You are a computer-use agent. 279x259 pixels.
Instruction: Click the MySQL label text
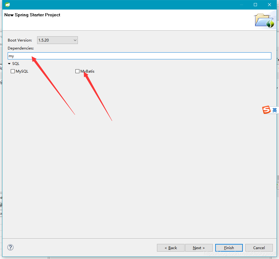pyautogui.click(x=22, y=71)
